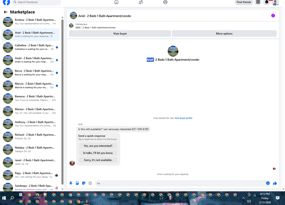The image size is (285, 205).
Task: Open Andri's unread conversation
Action: 30,60
